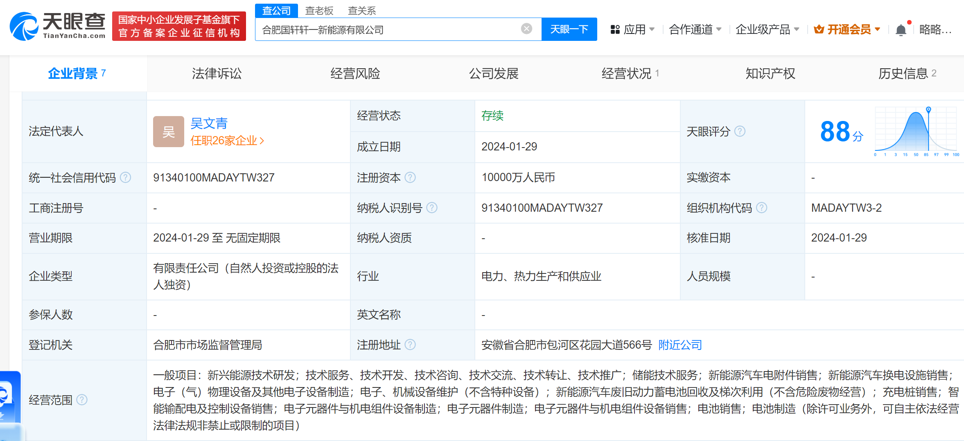Switch to the 公司发展 tab
Screen dimensions: 964x441
coord(494,74)
